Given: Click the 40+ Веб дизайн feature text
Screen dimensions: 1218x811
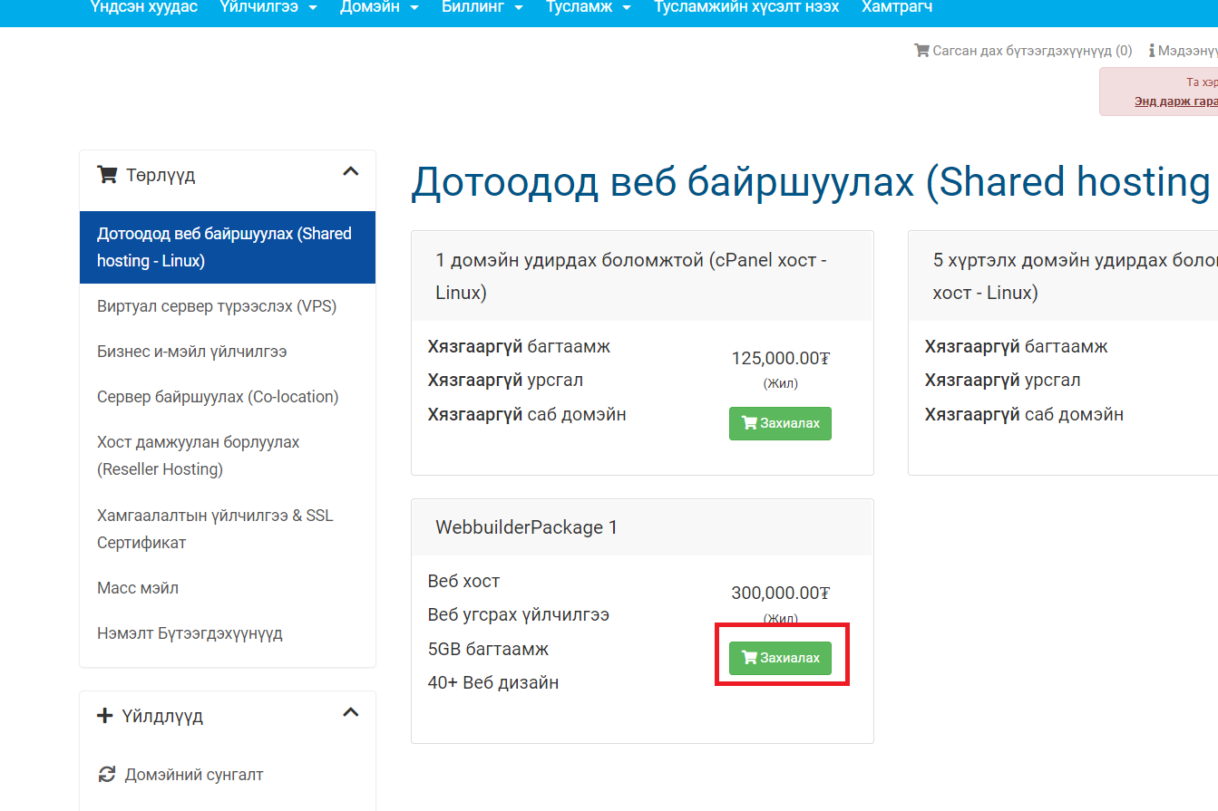Looking at the screenshot, I should point(493,682).
